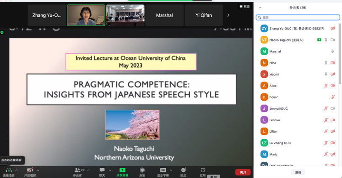Click the participant search field
Viewport: 342px width, 178px height.
pos(298,18)
